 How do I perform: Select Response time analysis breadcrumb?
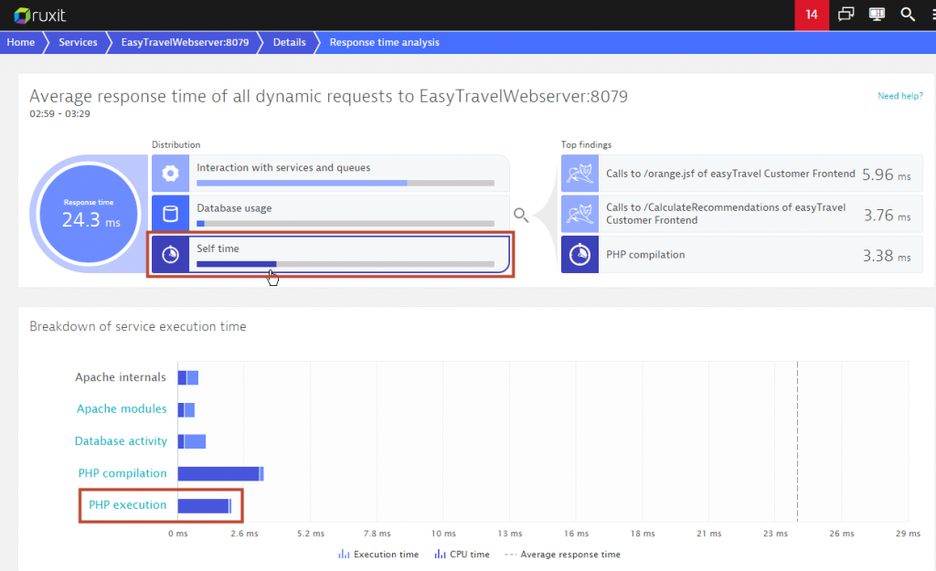pos(385,42)
